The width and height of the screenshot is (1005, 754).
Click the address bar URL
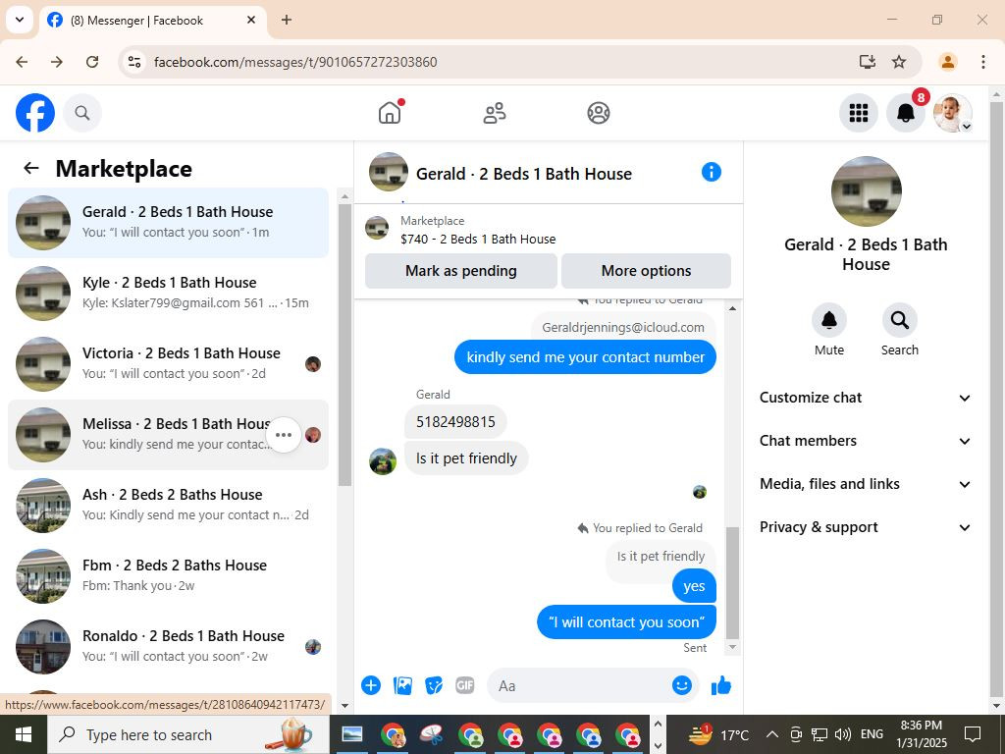[x=295, y=62]
